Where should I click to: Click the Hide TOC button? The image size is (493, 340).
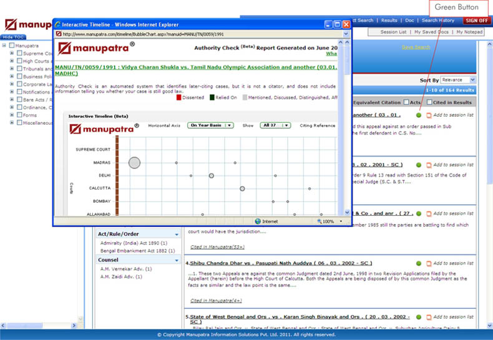click(13, 37)
